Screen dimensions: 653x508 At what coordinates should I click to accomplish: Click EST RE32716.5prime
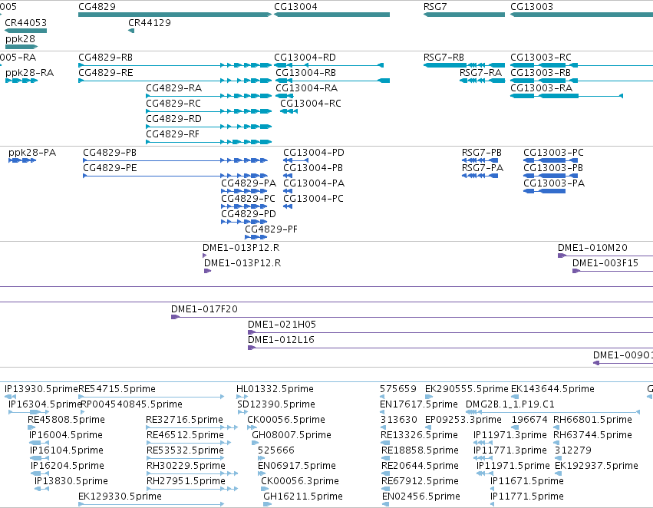(184, 421)
